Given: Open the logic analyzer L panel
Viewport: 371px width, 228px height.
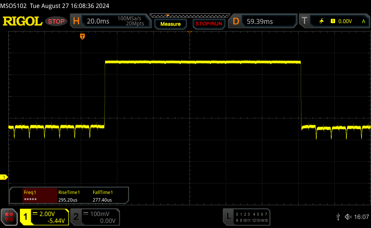Looking at the screenshot, I should pyautogui.click(x=228, y=216).
